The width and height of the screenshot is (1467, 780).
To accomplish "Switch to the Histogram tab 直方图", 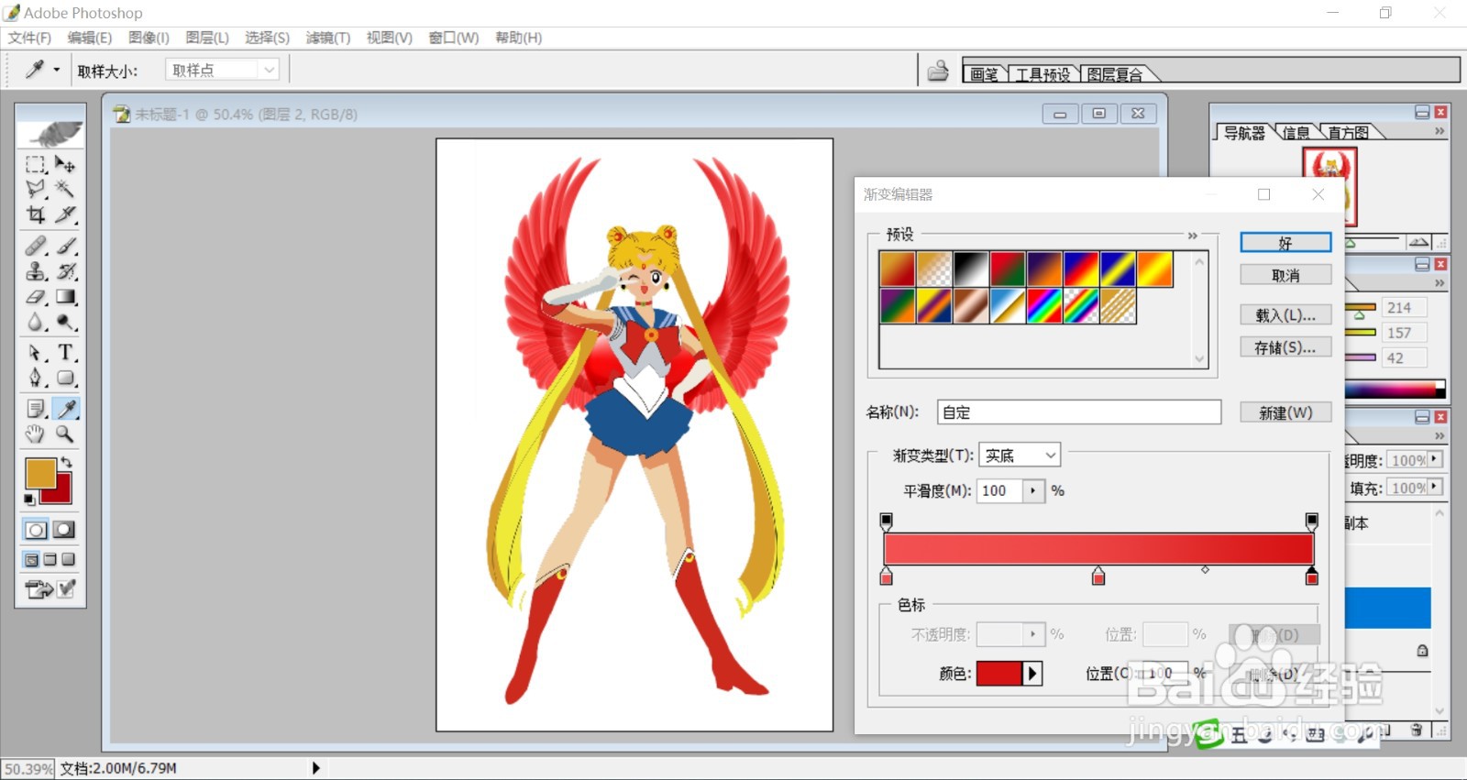I will [1349, 133].
